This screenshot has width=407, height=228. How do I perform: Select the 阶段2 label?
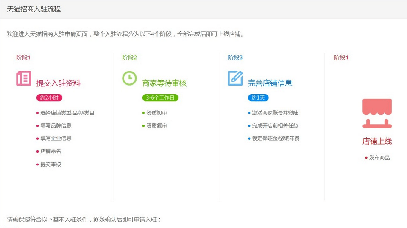(x=129, y=58)
